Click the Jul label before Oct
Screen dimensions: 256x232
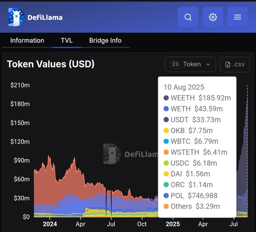click(111, 224)
